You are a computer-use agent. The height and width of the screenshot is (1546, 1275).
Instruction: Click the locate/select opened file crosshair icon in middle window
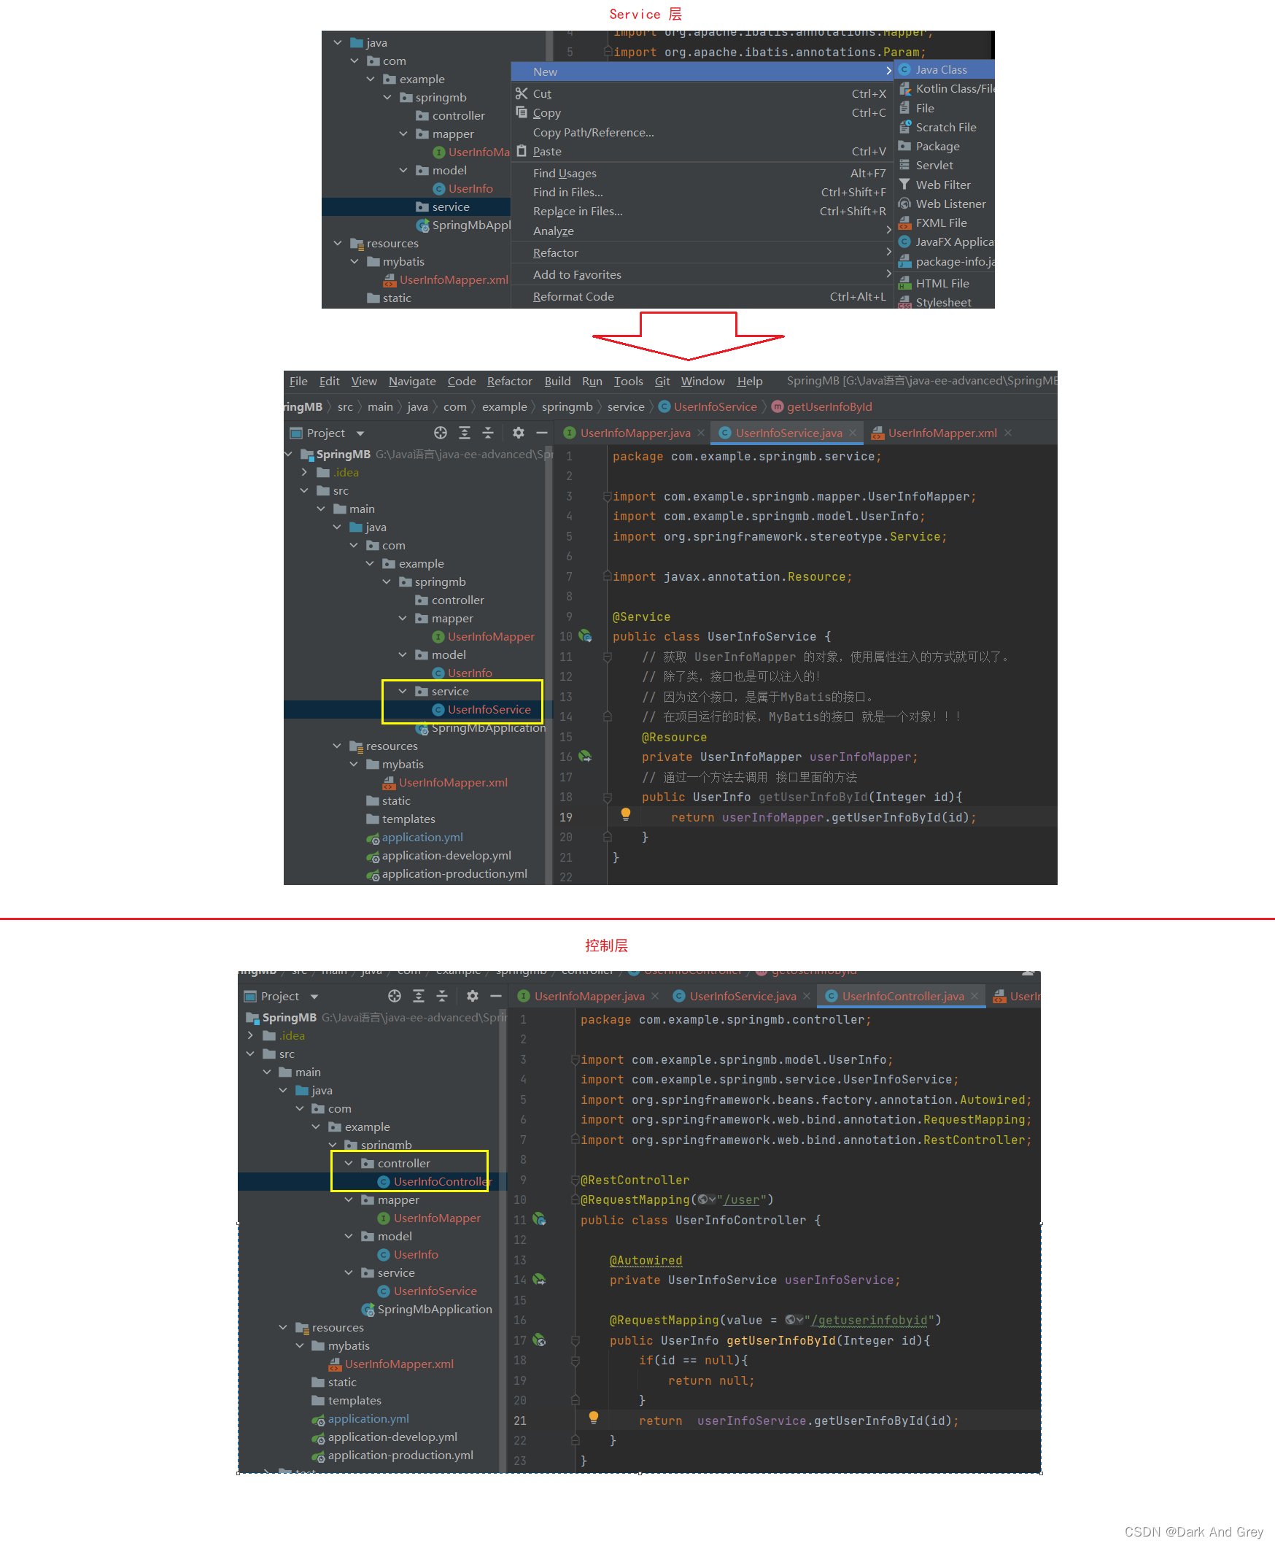point(440,433)
